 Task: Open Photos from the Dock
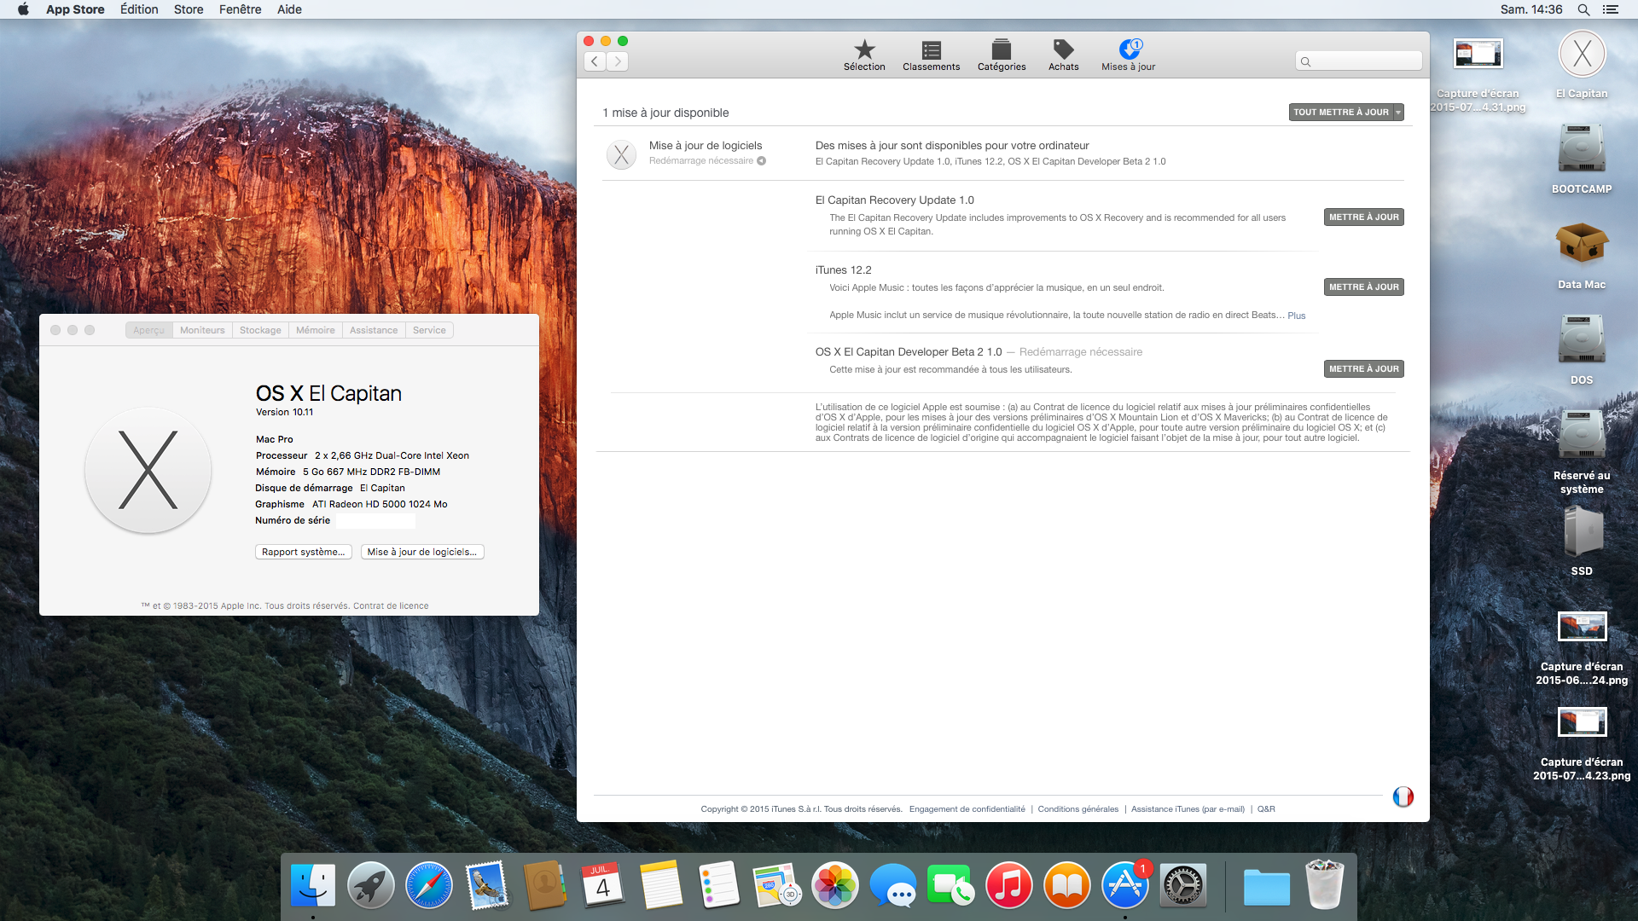click(835, 885)
